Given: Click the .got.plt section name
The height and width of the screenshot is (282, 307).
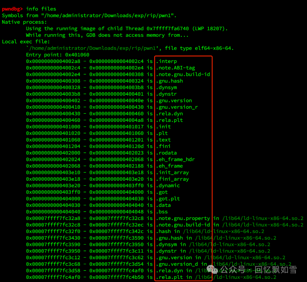Looking at the screenshot, I should (x=168, y=199).
